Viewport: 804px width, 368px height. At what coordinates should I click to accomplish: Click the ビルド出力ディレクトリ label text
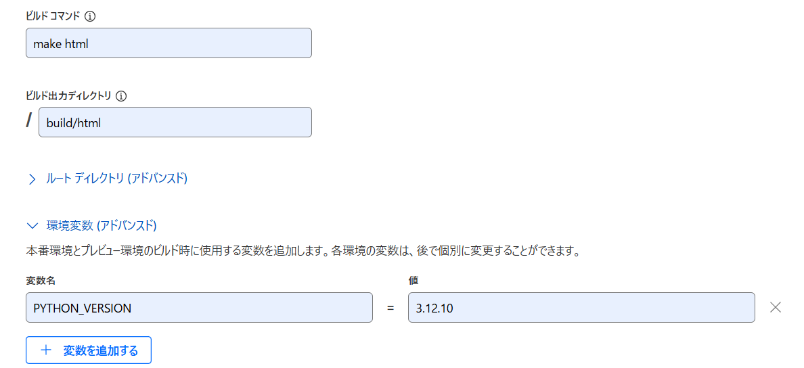(68, 96)
